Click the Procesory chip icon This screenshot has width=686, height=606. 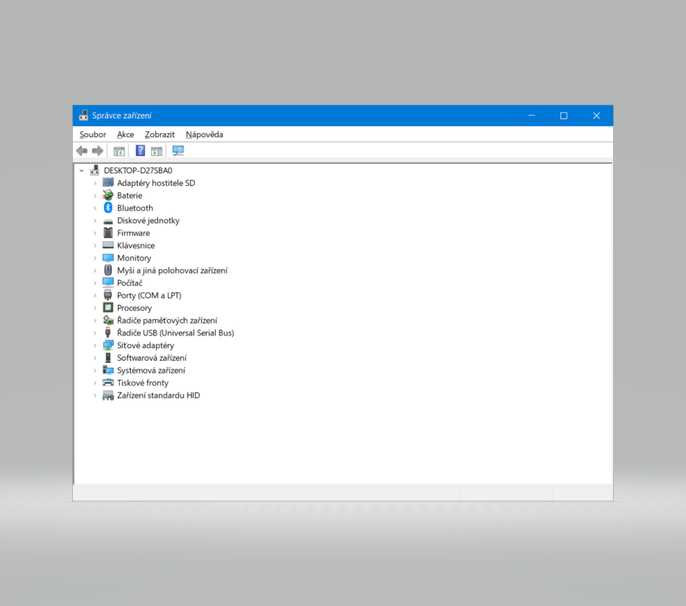coord(108,308)
